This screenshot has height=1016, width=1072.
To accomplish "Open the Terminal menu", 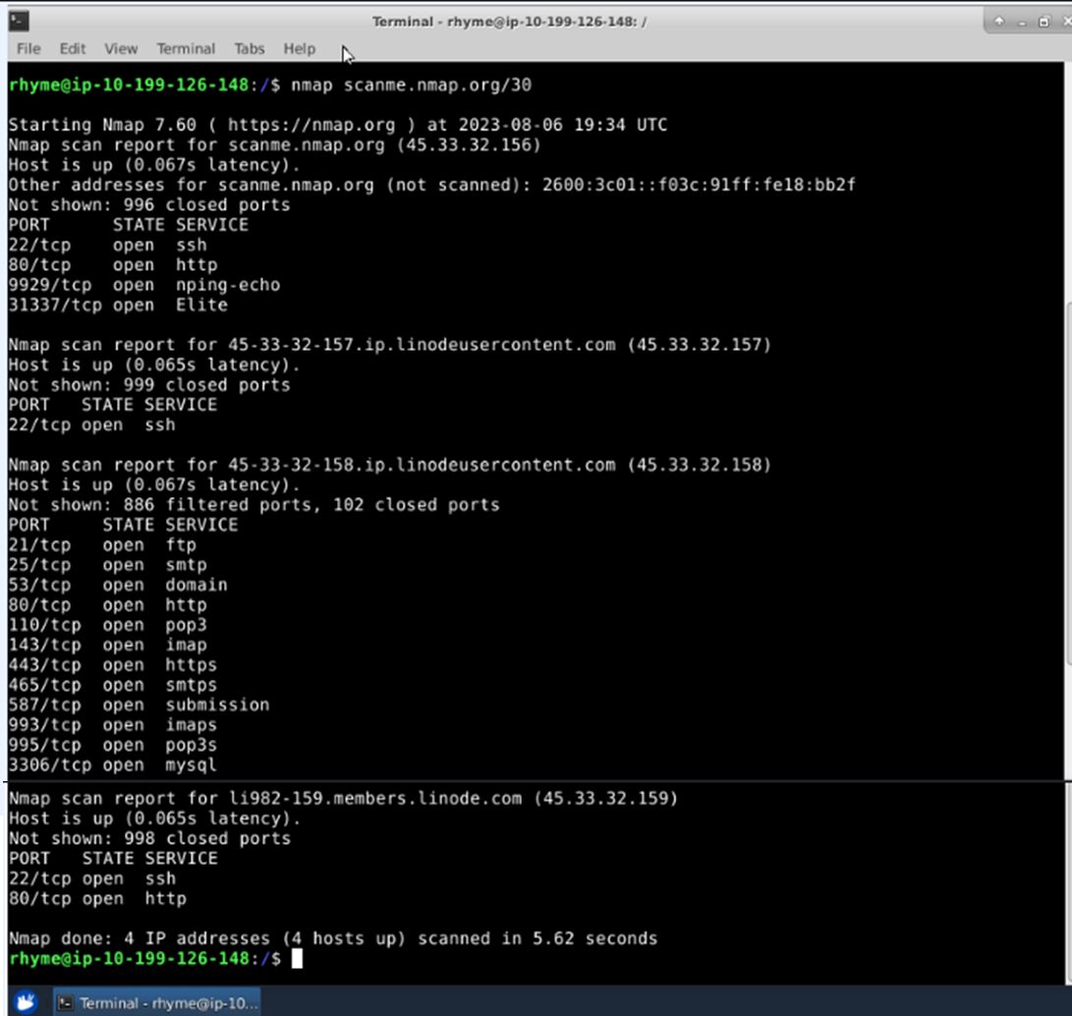I will click(x=185, y=48).
